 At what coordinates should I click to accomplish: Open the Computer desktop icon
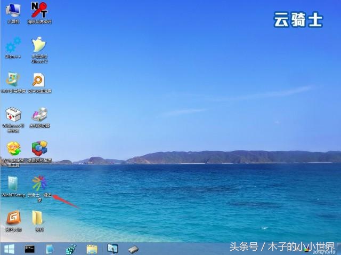click(x=13, y=11)
